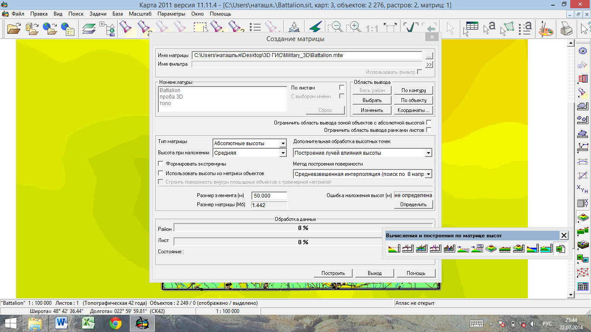The width and height of the screenshot is (591, 332).
Task: Click the element size field showing 50.000
Action: 269,196
